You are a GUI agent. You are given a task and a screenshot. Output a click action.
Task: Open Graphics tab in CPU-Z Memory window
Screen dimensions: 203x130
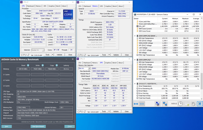click(108, 6)
